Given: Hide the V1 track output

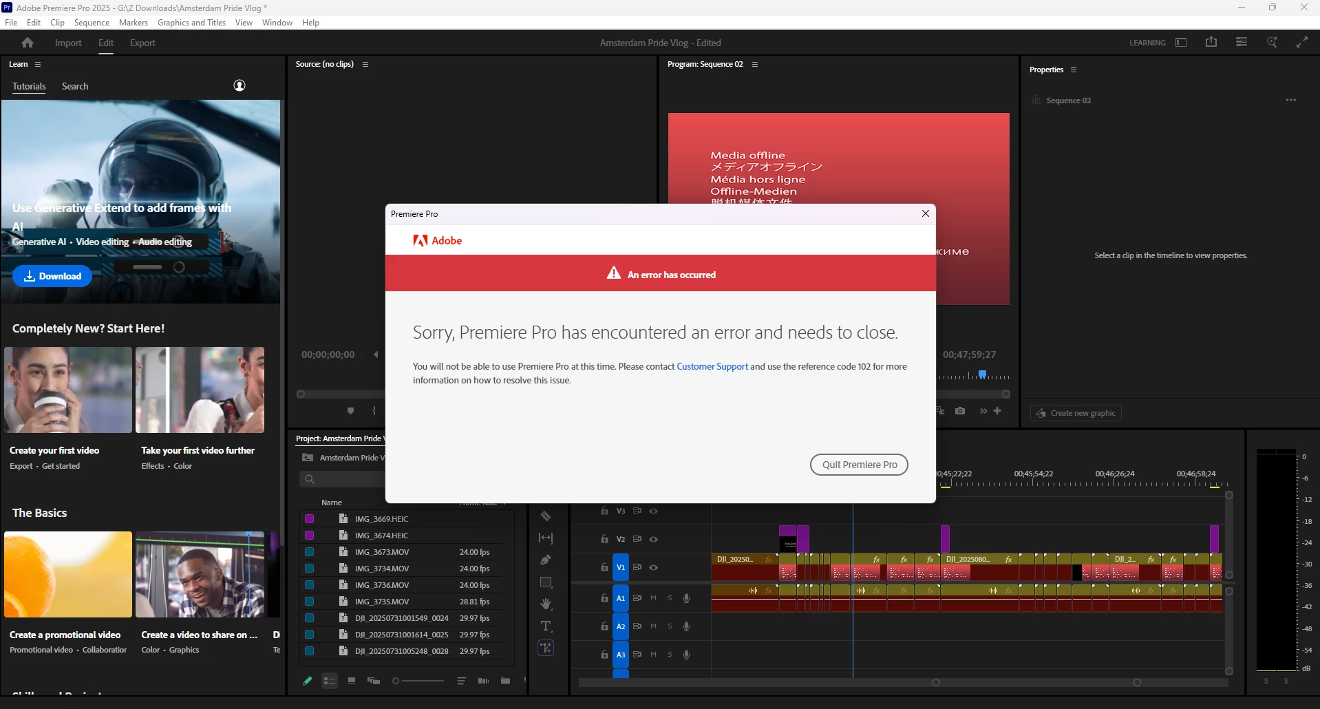Looking at the screenshot, I should pyautogui.click(x=654, y=567).
